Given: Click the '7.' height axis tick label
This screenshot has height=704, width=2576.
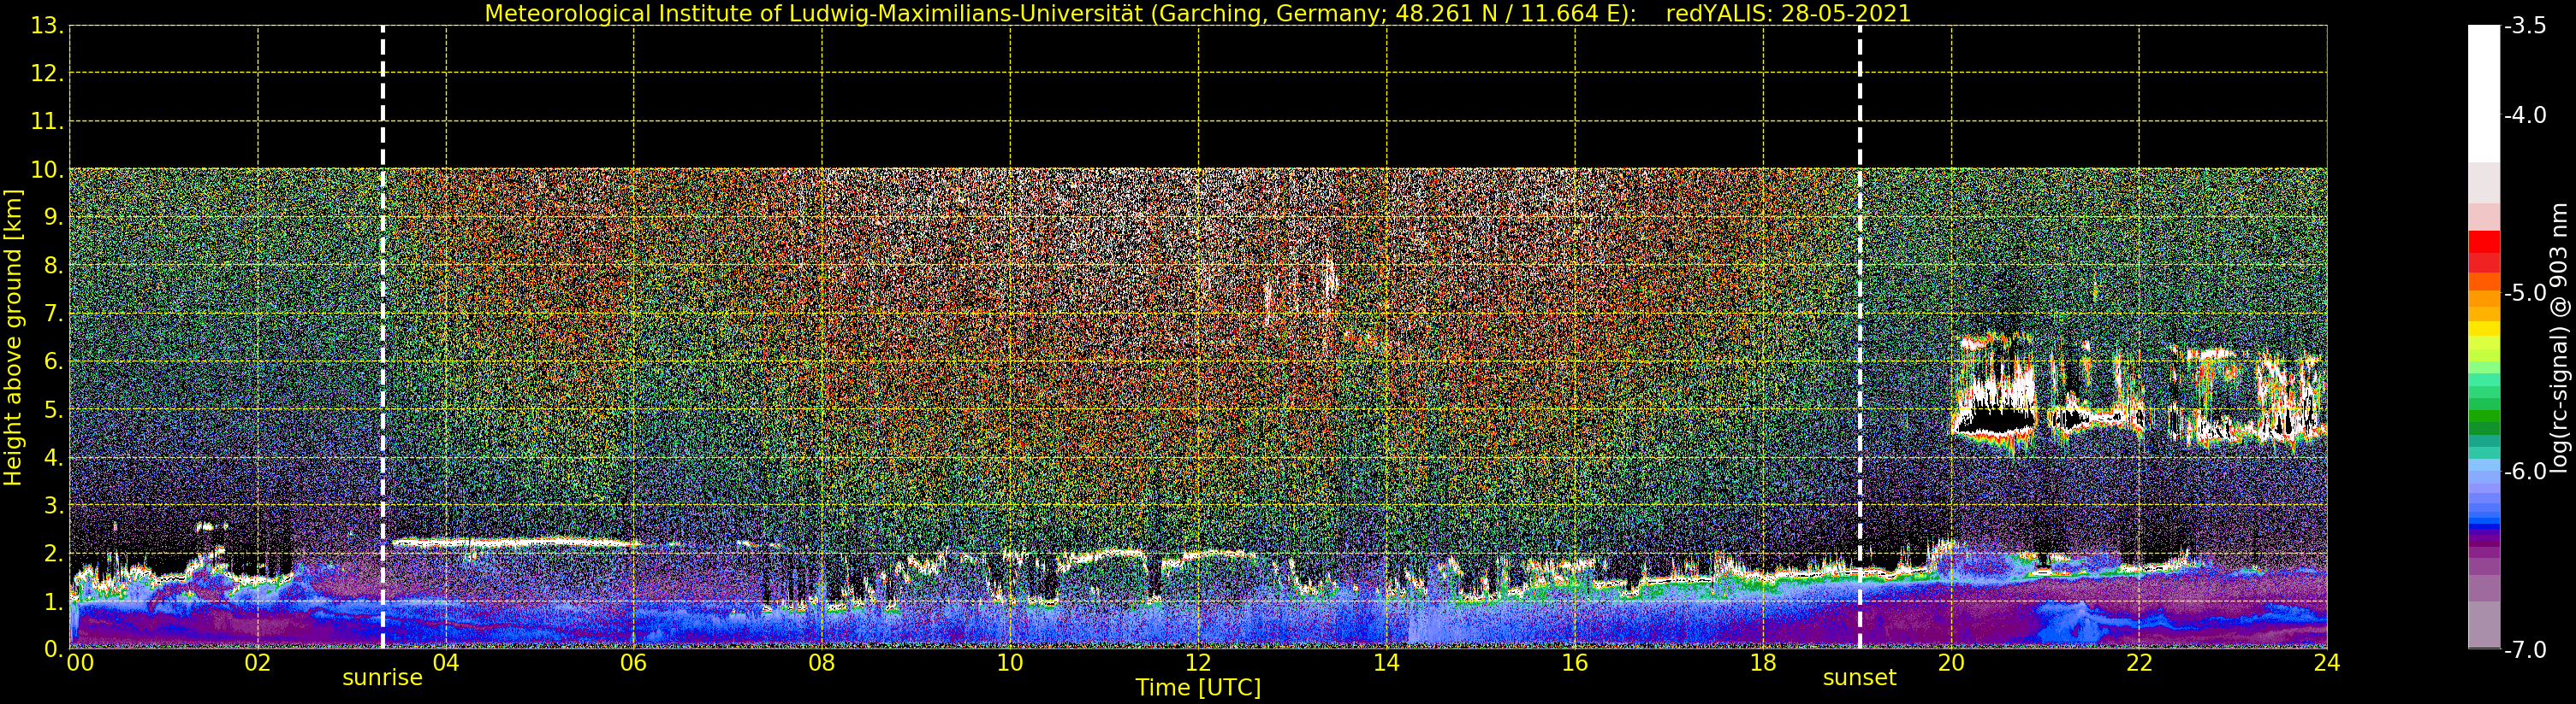Looking at the screenshot, I should [53, 314].
